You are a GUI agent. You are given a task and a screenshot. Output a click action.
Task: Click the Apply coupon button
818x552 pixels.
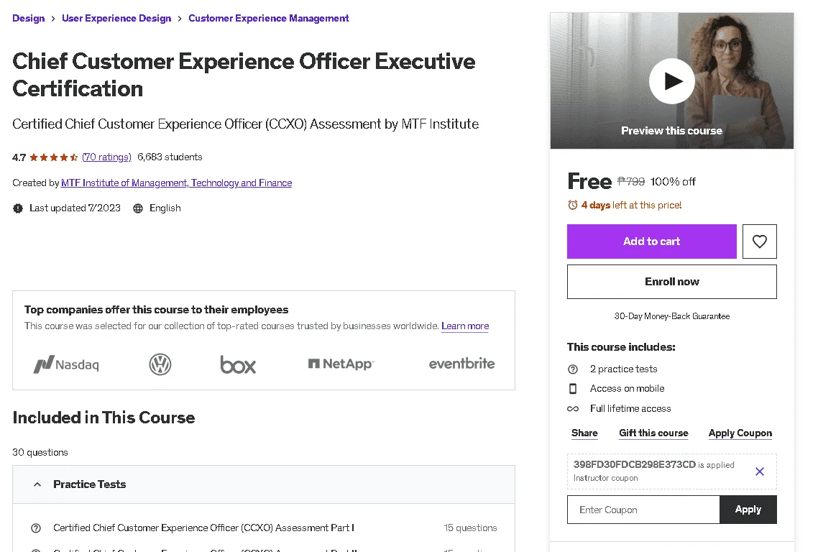coord(748,510)
